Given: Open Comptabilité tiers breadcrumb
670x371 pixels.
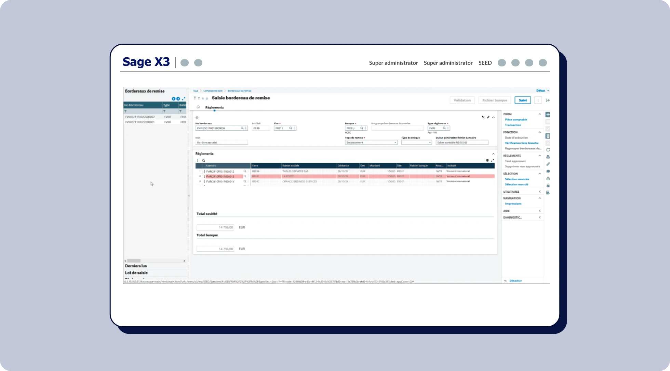Looking at the screenshot, I should tap(213, 91).
